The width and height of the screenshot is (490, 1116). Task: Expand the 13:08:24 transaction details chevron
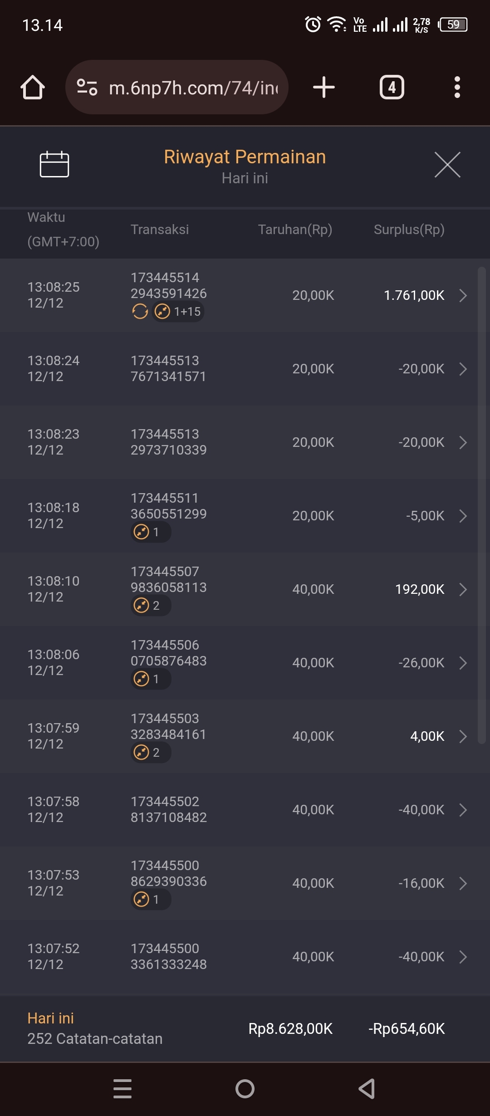point(463,369)
